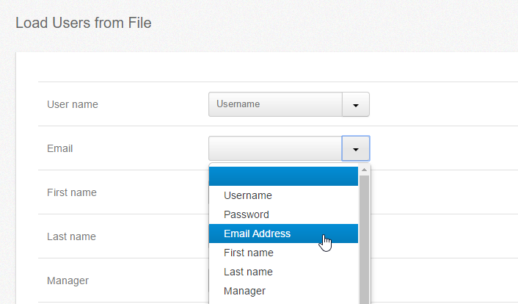Click the Load Users from File heading
The height and width of the screenshot is (304, 518).
[x=83, y=23]
